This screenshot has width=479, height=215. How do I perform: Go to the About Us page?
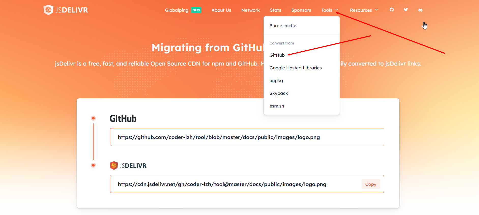[x=221, y=10]
